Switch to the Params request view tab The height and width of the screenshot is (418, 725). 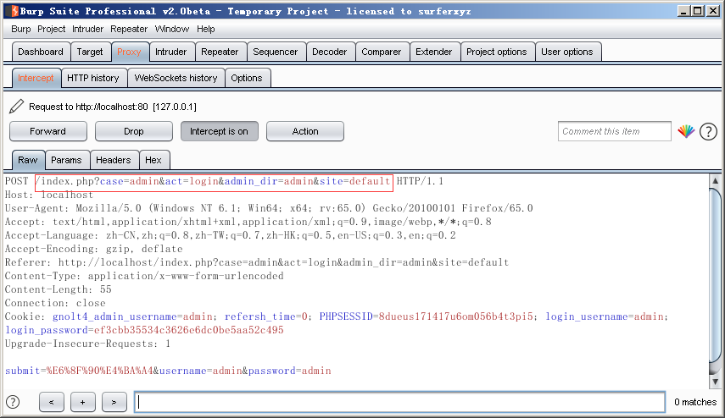tap(67, 160)
